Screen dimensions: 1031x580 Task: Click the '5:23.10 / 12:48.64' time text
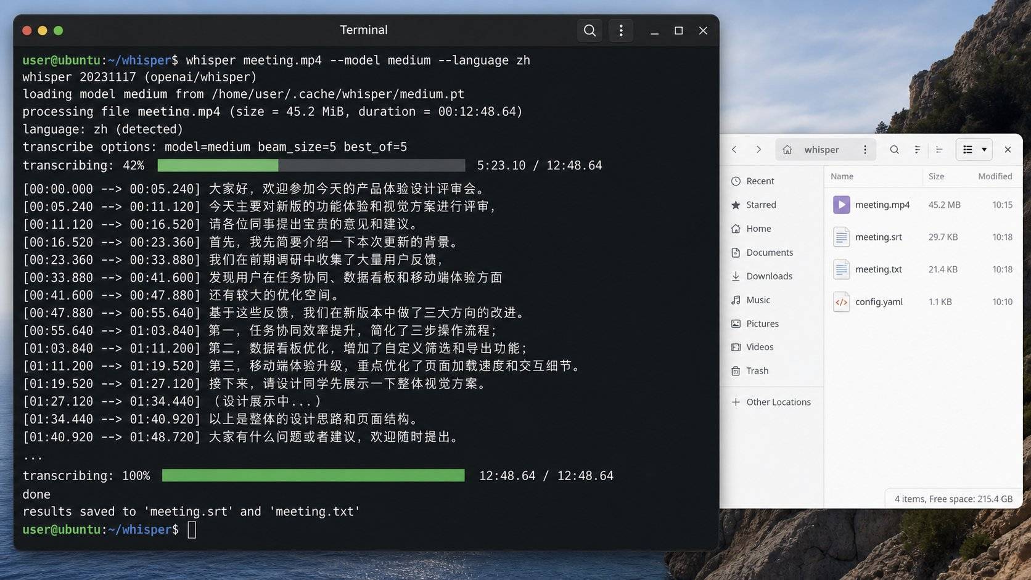(540, 165)
